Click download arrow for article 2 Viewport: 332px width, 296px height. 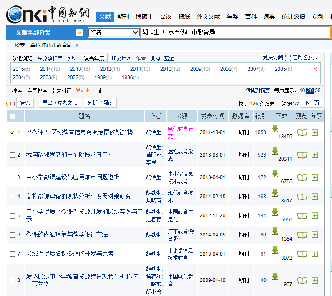tap(274, 151)
